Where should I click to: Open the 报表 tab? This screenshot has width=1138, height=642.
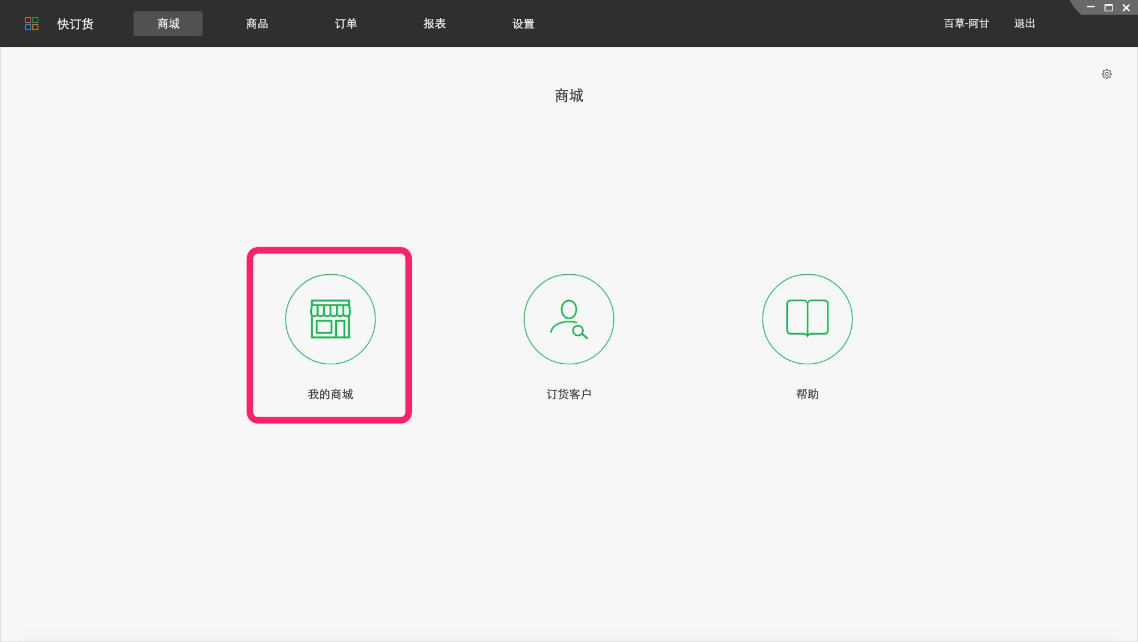pyautogui.click(x=434, y=23)
